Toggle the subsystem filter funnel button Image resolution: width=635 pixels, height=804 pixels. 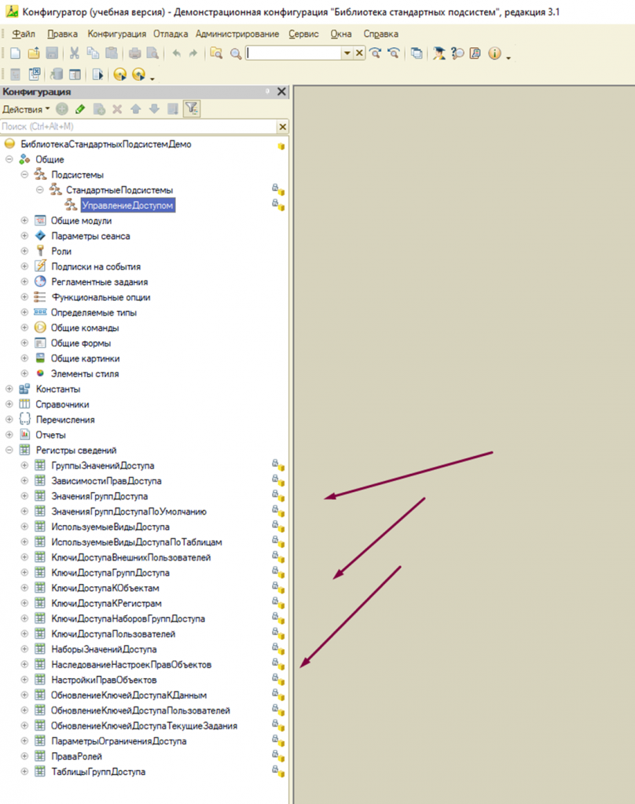(192, 108)
